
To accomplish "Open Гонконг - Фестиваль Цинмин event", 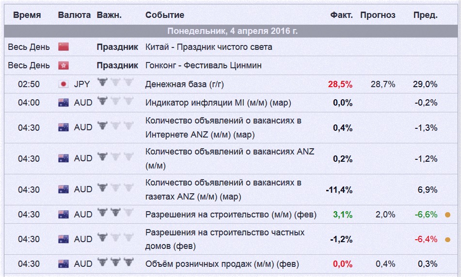I will (x=204, y=65).
